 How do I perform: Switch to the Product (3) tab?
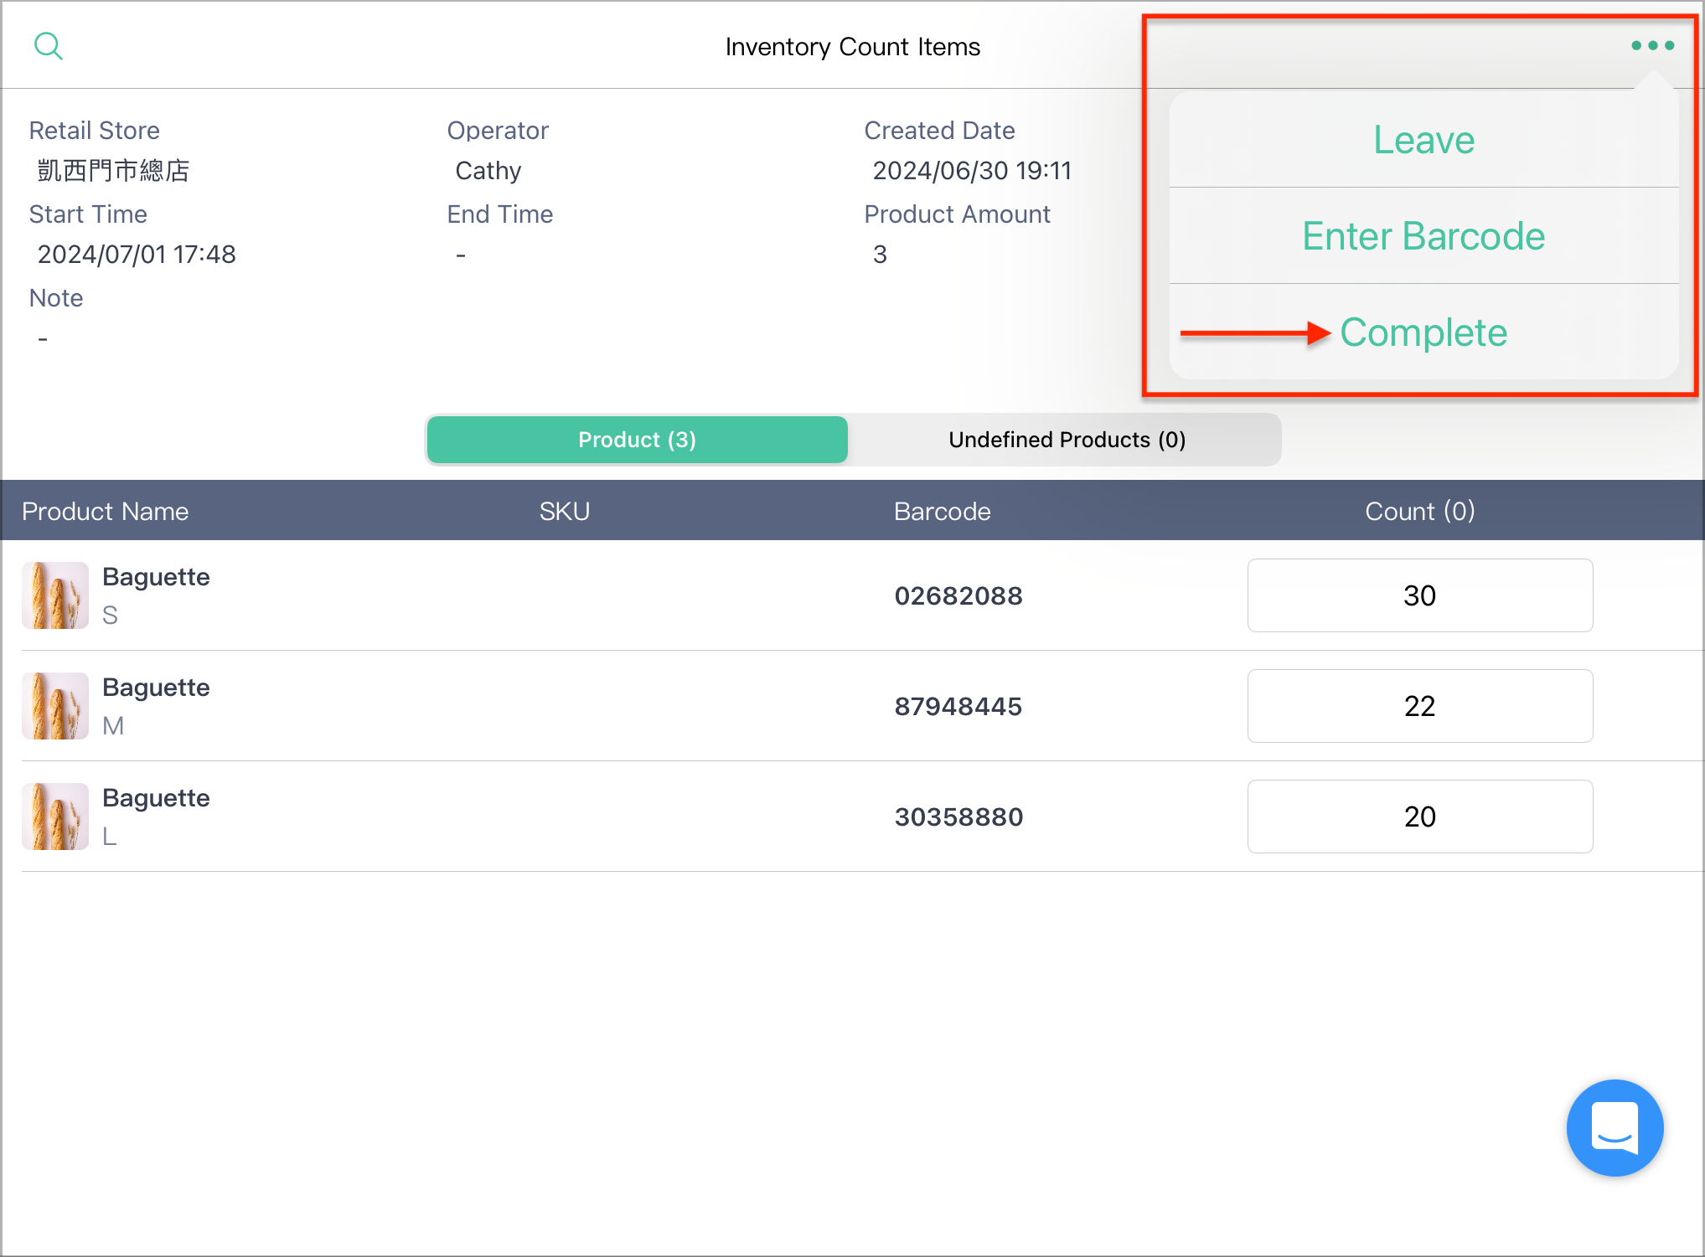(638, 440)
